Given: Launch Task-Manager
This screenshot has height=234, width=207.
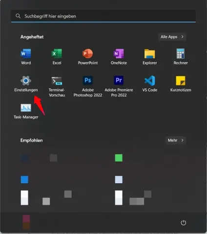Looking at the screenshot, I should click(x=26, y=111).
